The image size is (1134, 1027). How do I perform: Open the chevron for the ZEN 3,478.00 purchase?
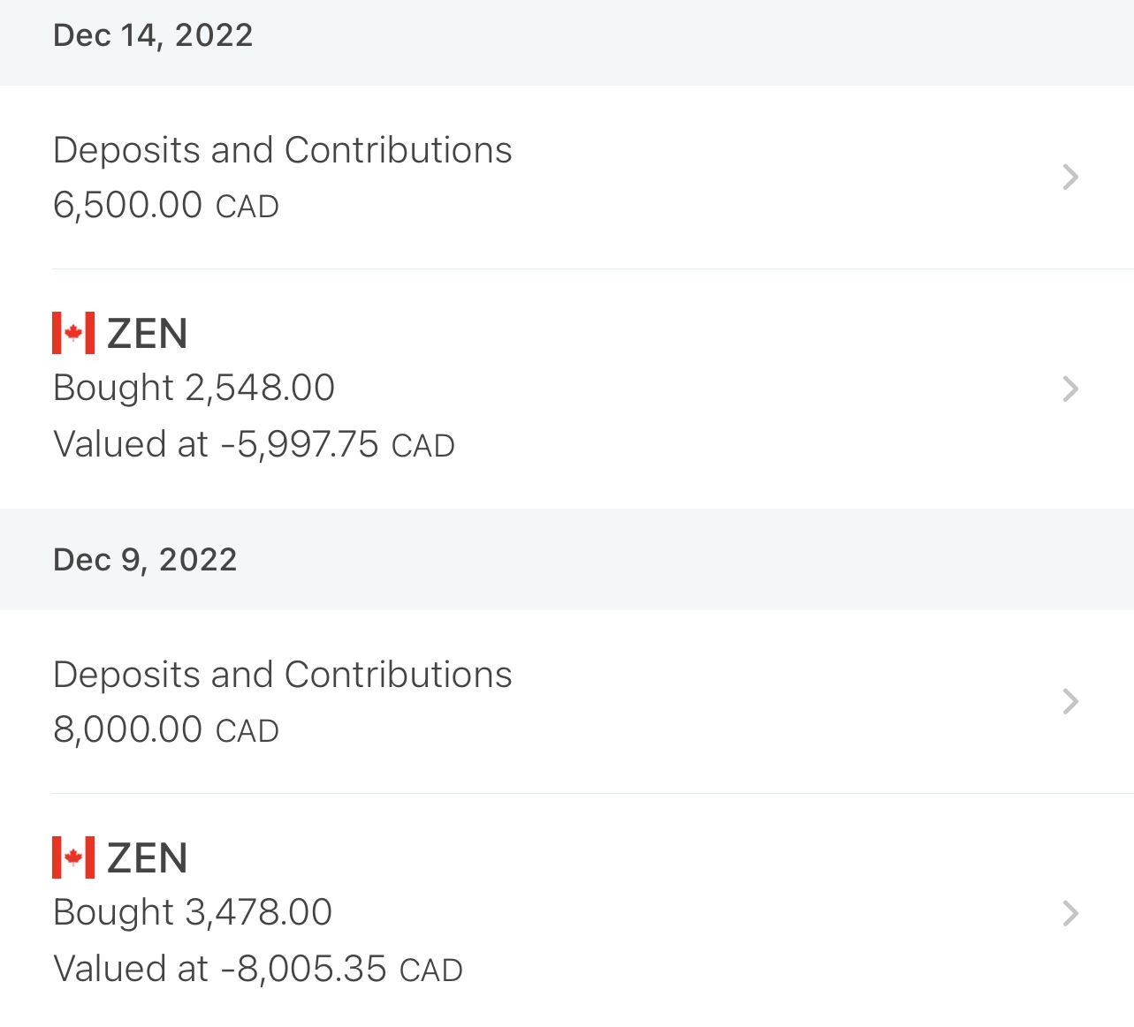tap(1070, 913)
